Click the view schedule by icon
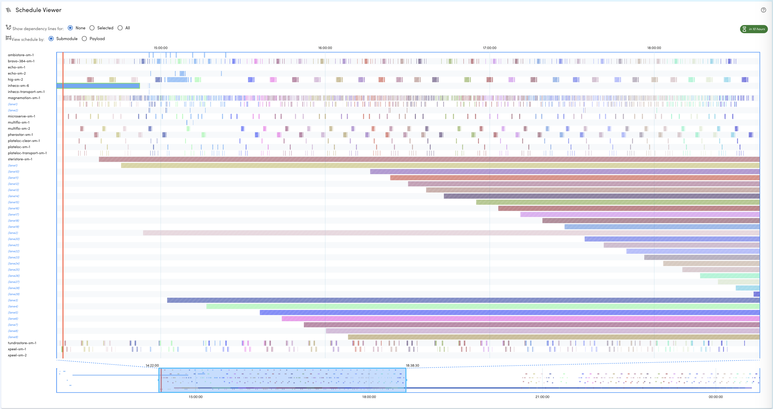Screen dimensions: 773x409 [x=8, y=38]
